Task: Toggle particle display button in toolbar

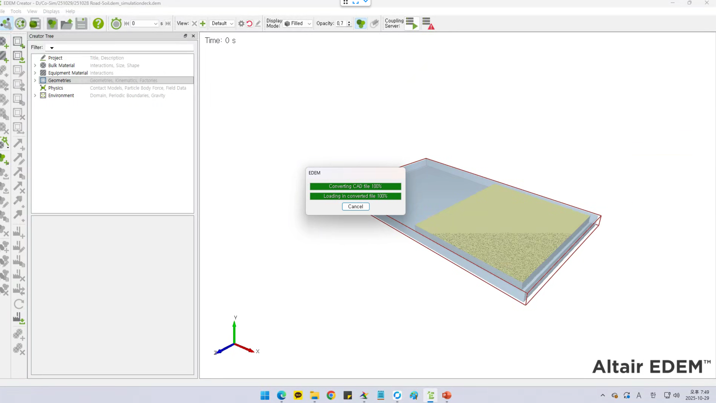Action: pyautogui.click(x=360, y=24)
